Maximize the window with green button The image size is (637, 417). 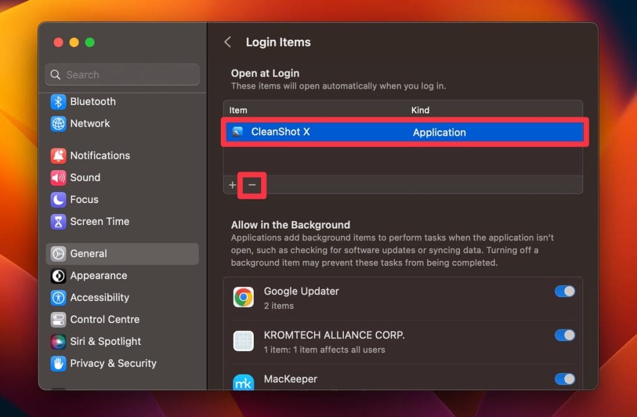[90, 42]
